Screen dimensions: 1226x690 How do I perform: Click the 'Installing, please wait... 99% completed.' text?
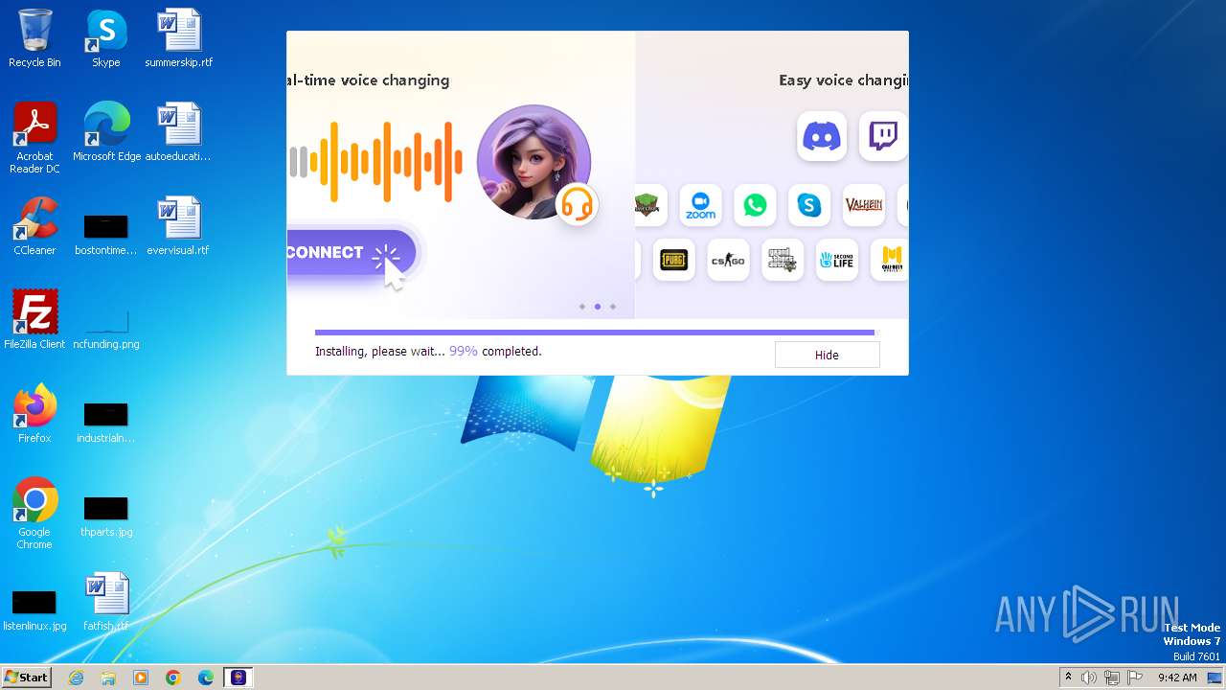click(428, 352)
